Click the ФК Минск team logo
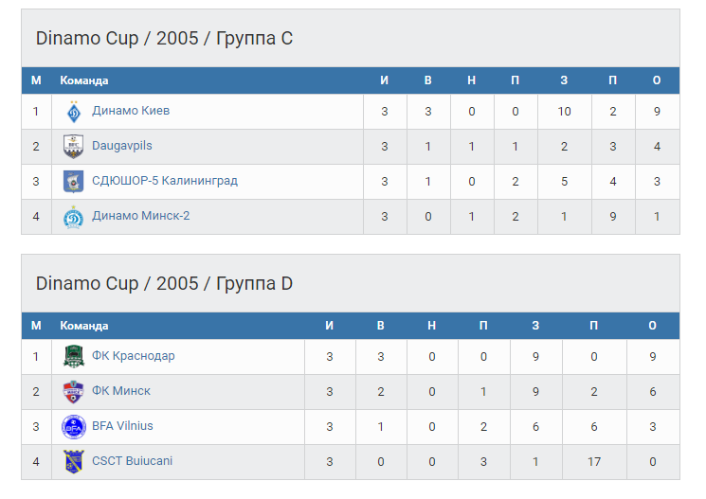 (73, 392)
